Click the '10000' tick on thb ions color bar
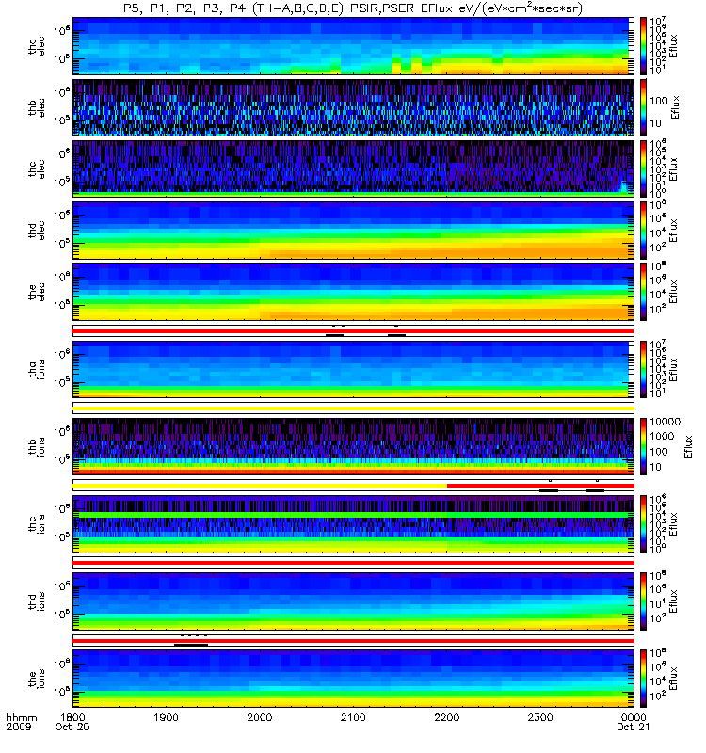This screenshot has width=706, height=753. pos(666,422)
